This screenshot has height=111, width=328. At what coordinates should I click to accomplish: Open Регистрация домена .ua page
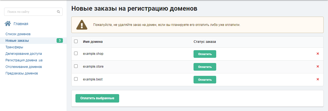(24, 60)
